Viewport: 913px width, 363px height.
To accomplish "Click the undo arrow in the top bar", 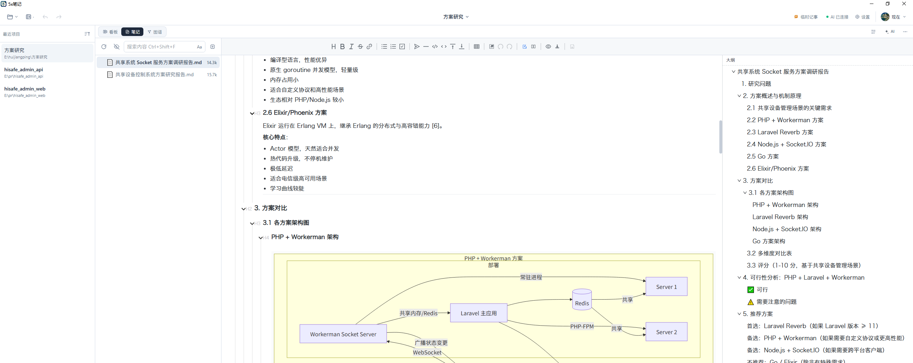I will 45,17.
